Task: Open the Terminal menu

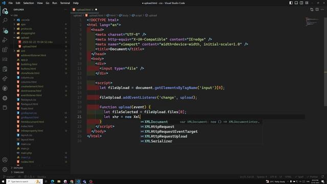Action: point(65,3)
